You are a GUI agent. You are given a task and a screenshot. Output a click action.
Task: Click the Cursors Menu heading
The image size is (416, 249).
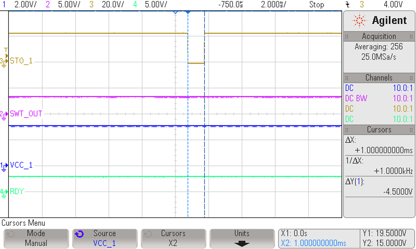(23, 223)
